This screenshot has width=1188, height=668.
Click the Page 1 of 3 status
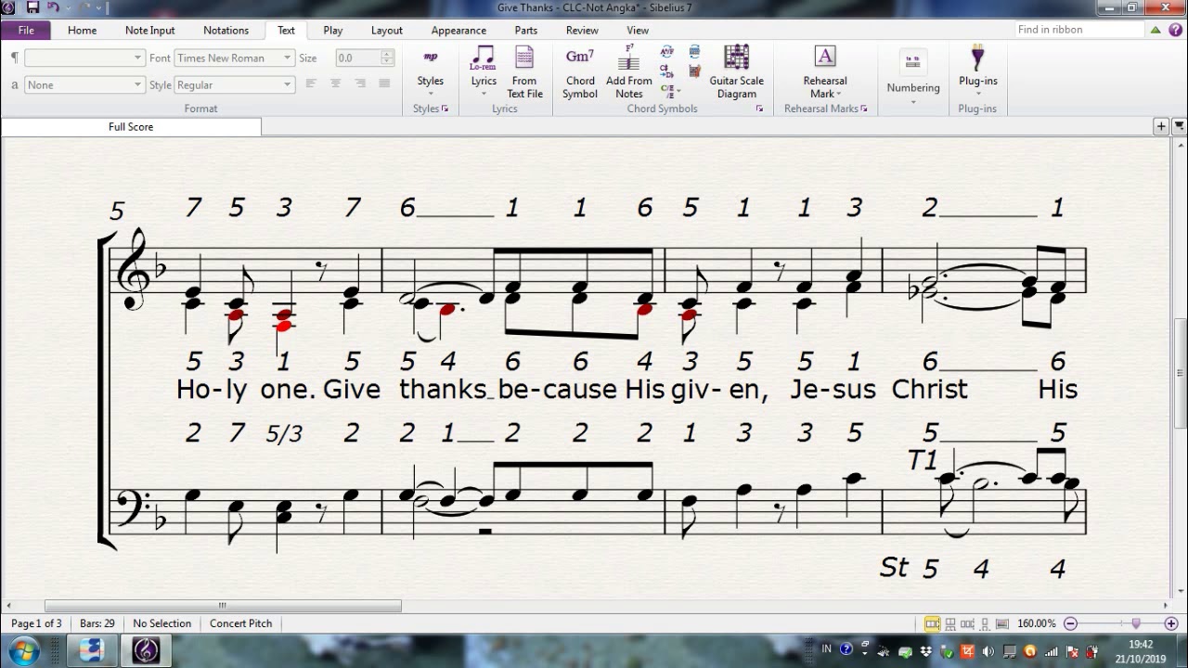(36, 623)
